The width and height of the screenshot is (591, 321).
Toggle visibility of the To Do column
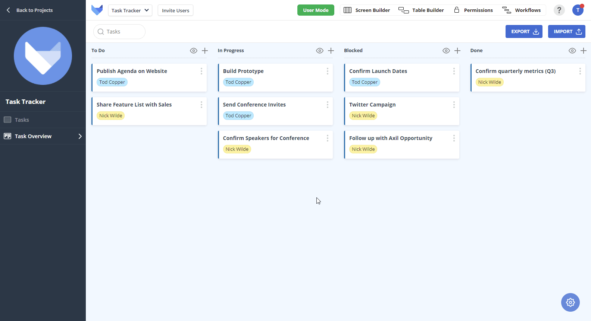coord(194,51)
